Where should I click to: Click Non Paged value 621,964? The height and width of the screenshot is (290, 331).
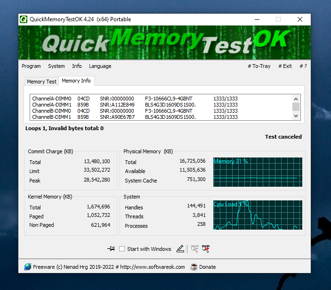100,225
